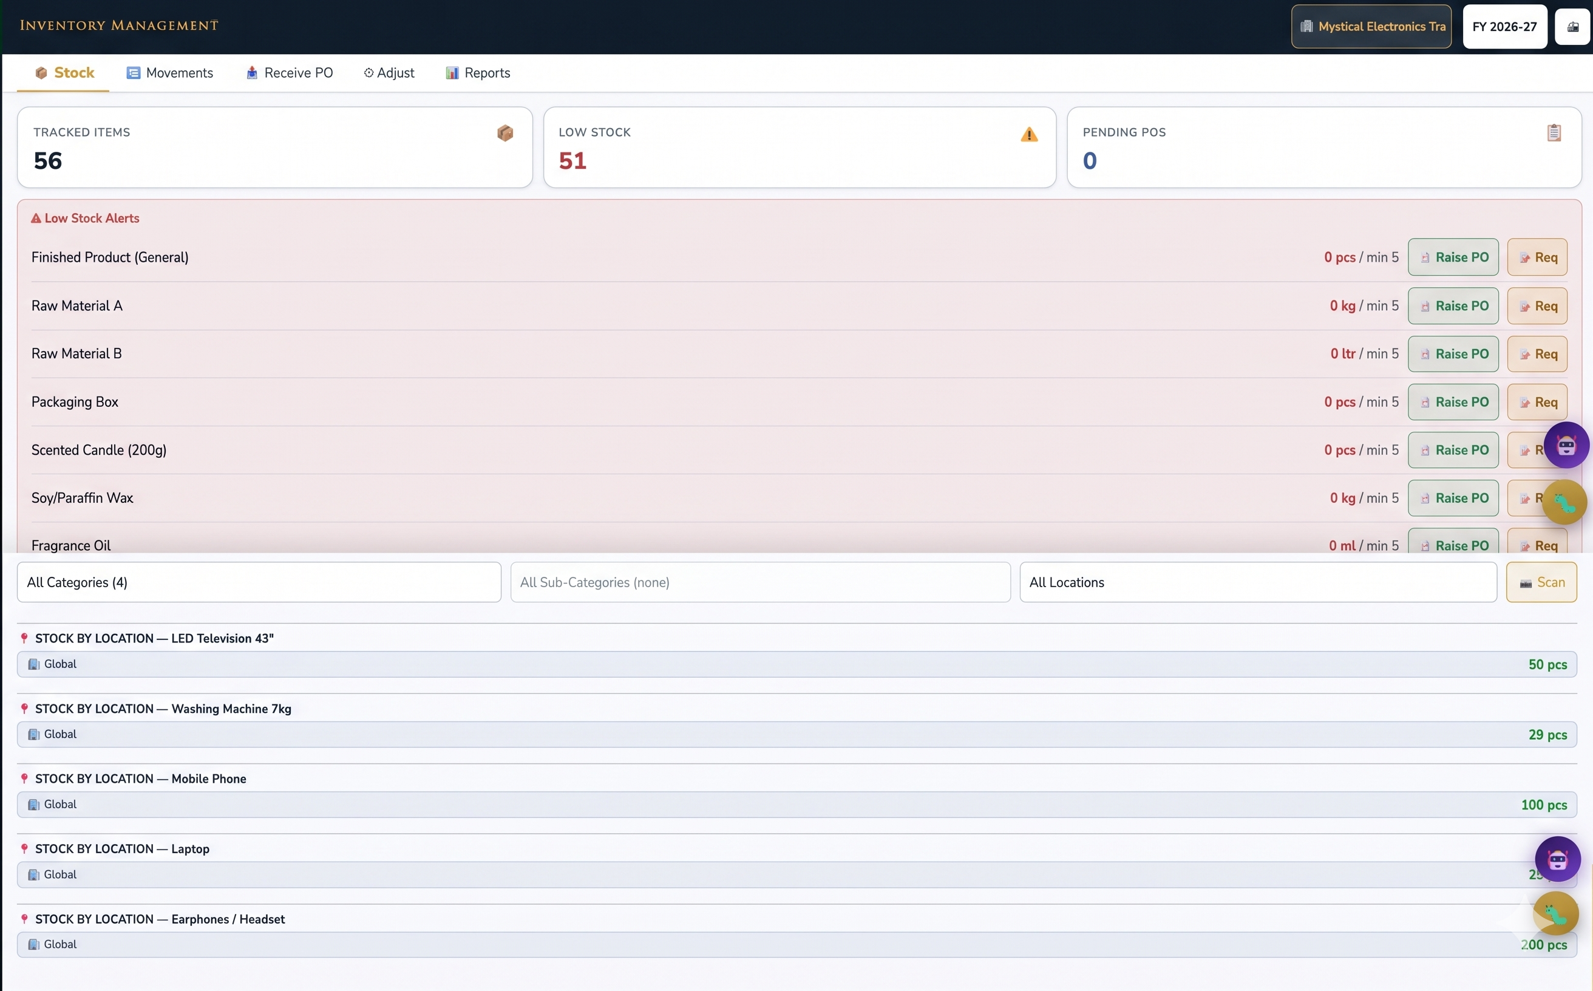Open the upper purple robot assistant bubble
Screen dimensions: 1593x991
coord(1566,446)
